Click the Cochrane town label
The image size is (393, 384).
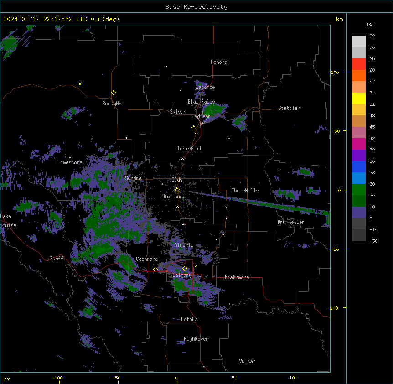[147, 259]
